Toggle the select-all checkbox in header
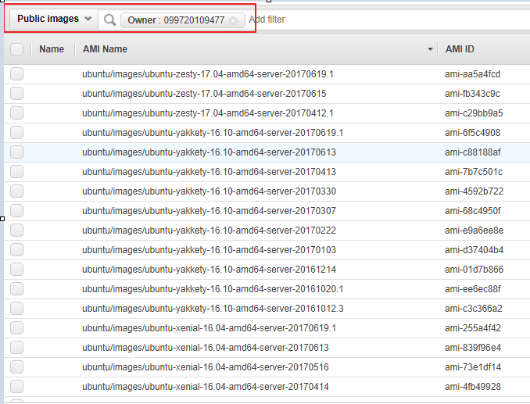 (x=16, y=49)
